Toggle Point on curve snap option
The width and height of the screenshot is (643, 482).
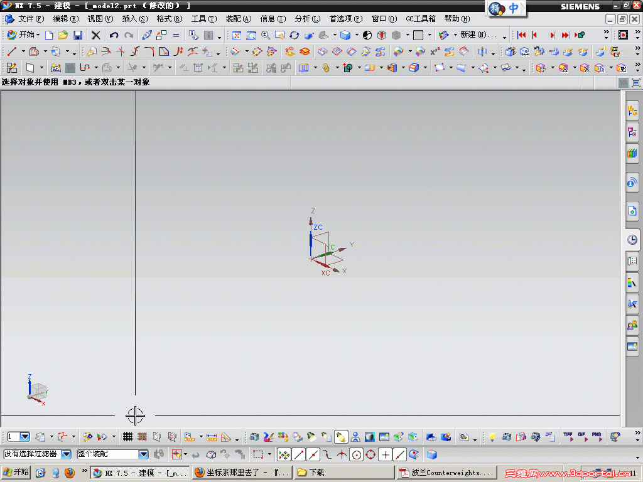tap(399, 454)
